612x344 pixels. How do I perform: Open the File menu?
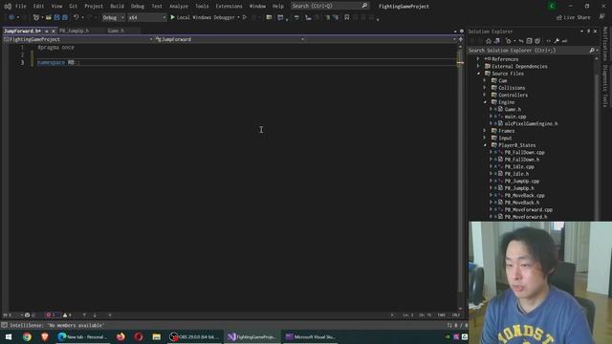point(21,7)
